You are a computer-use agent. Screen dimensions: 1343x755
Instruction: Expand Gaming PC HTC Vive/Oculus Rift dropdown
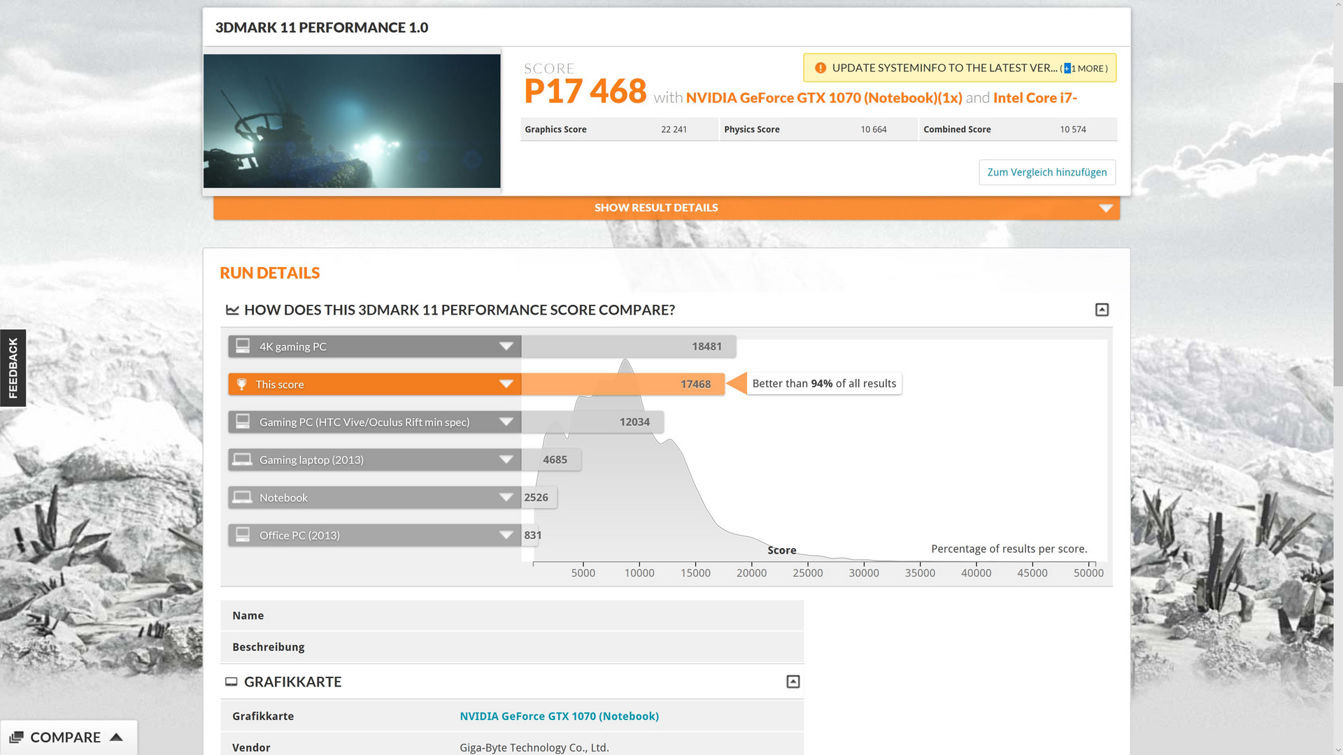506,422
